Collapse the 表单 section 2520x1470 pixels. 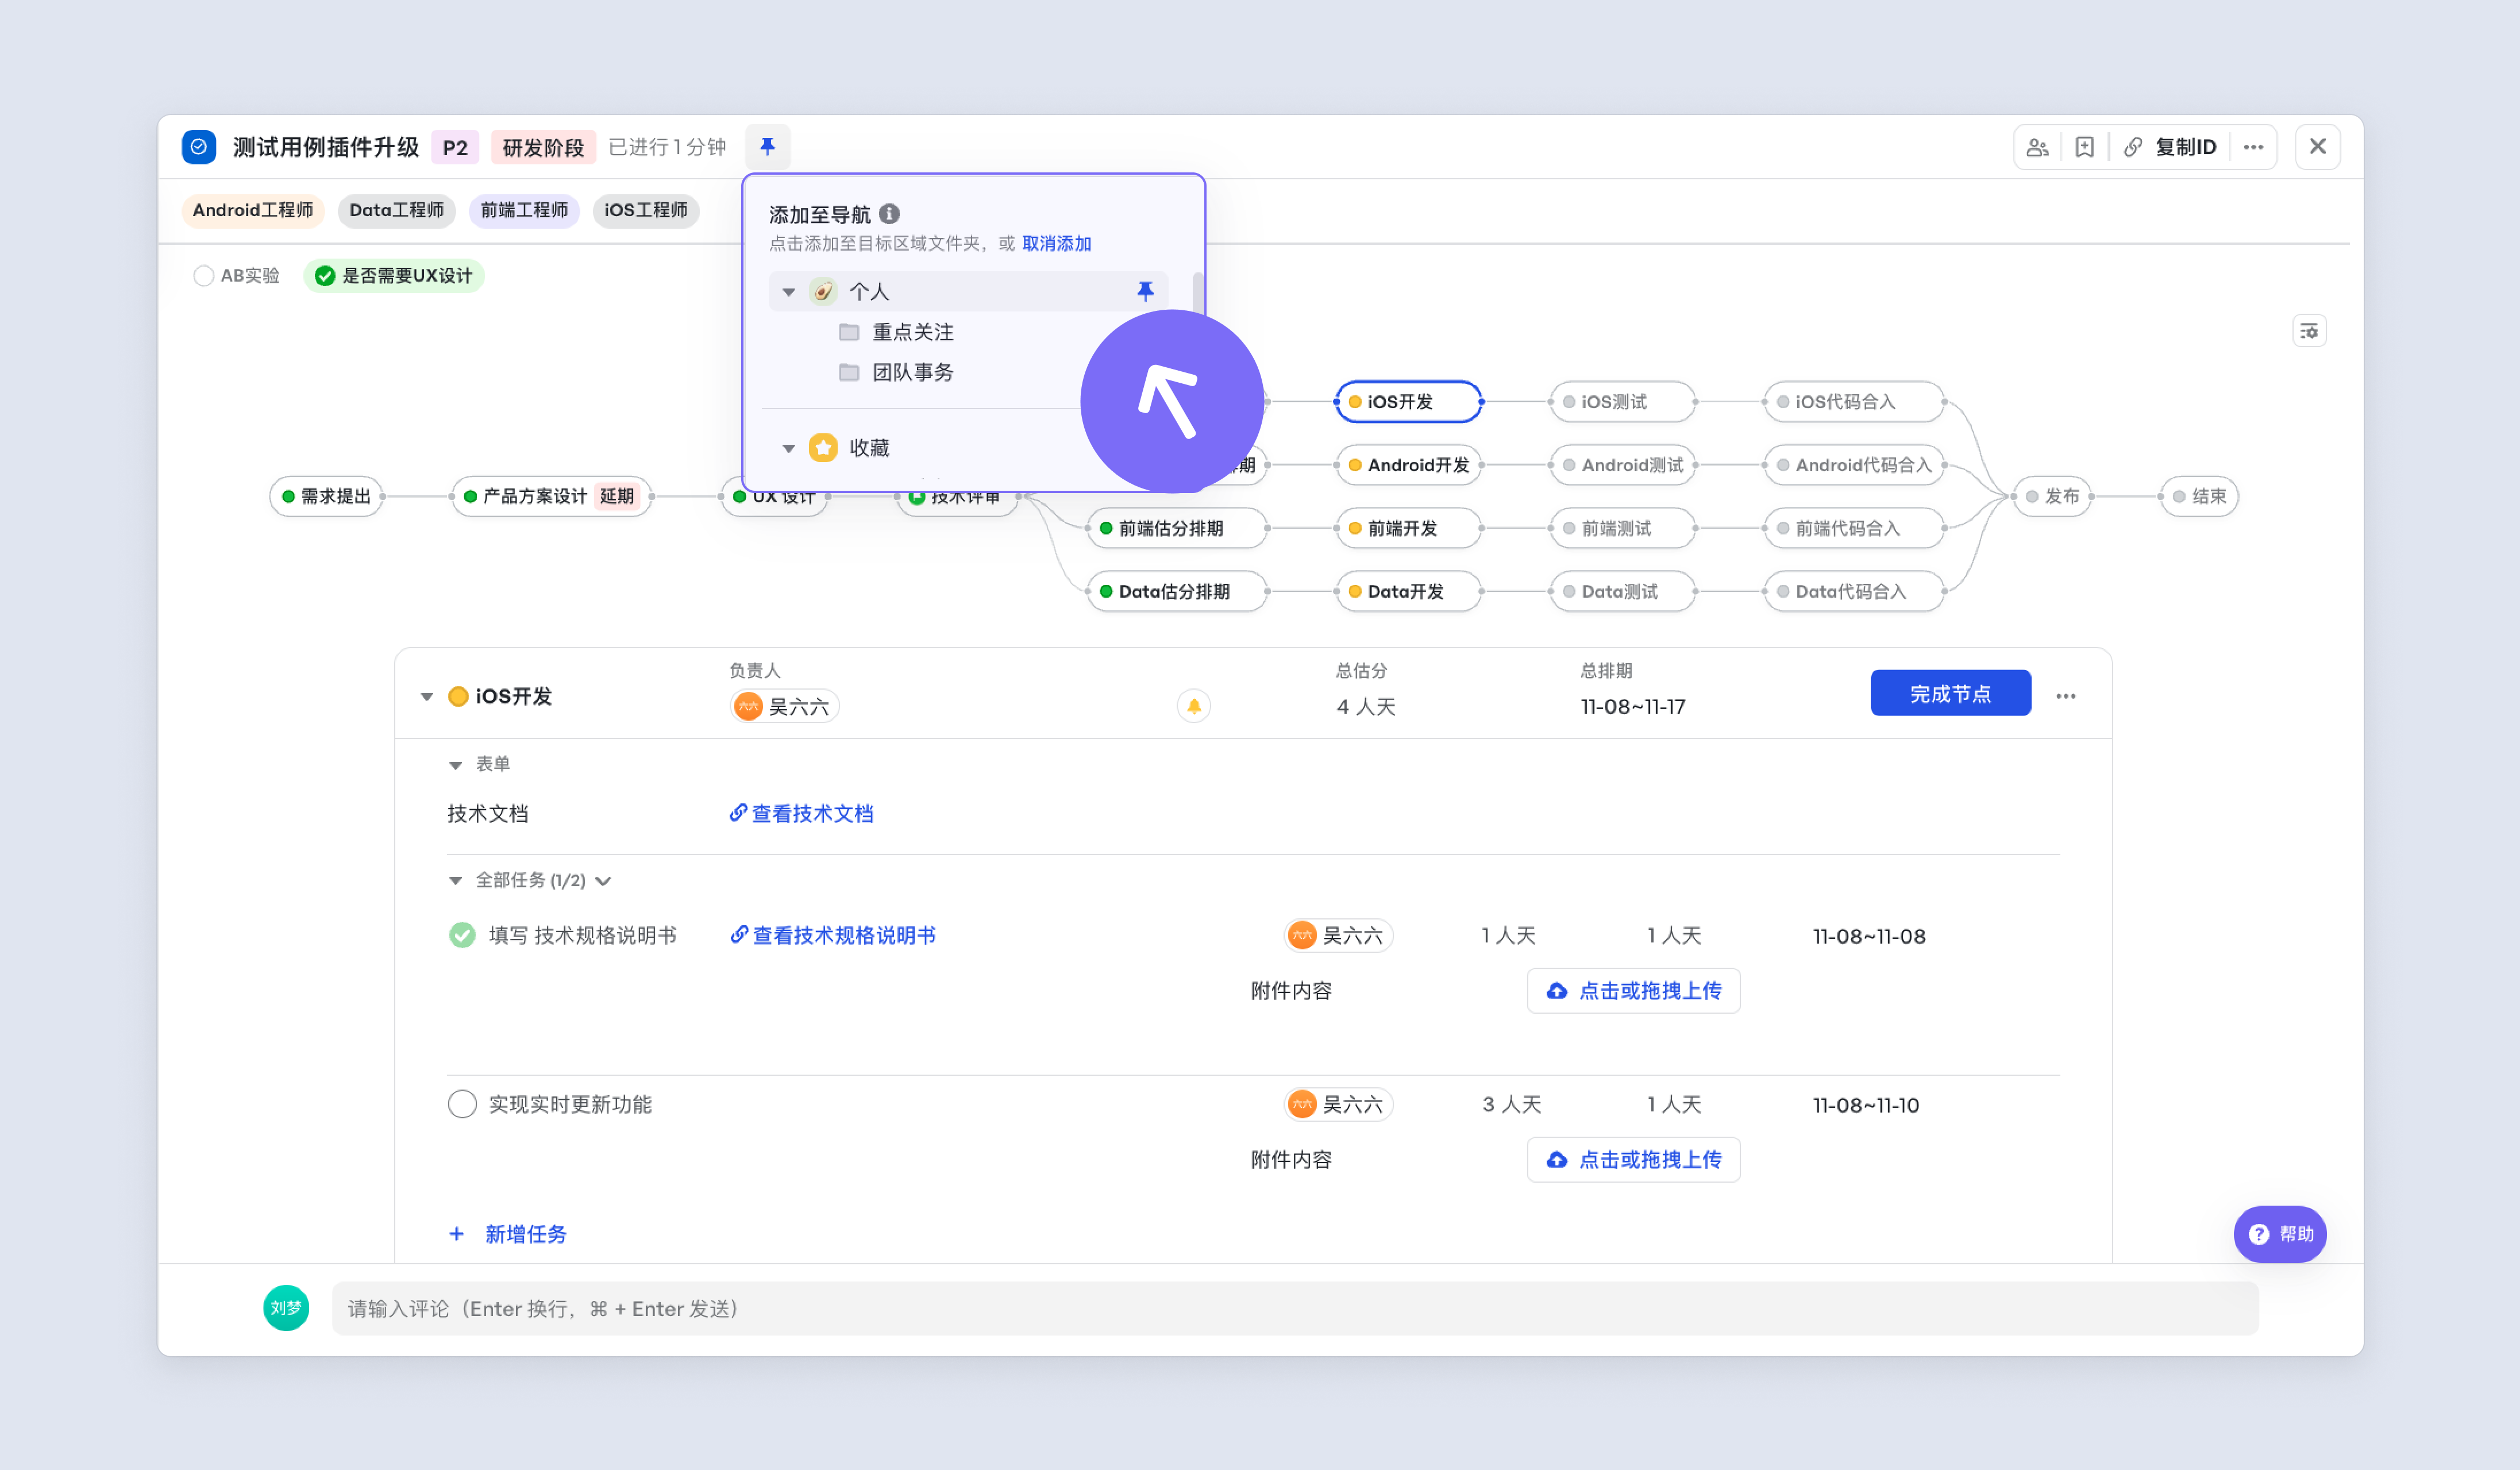tap(455, 765)
